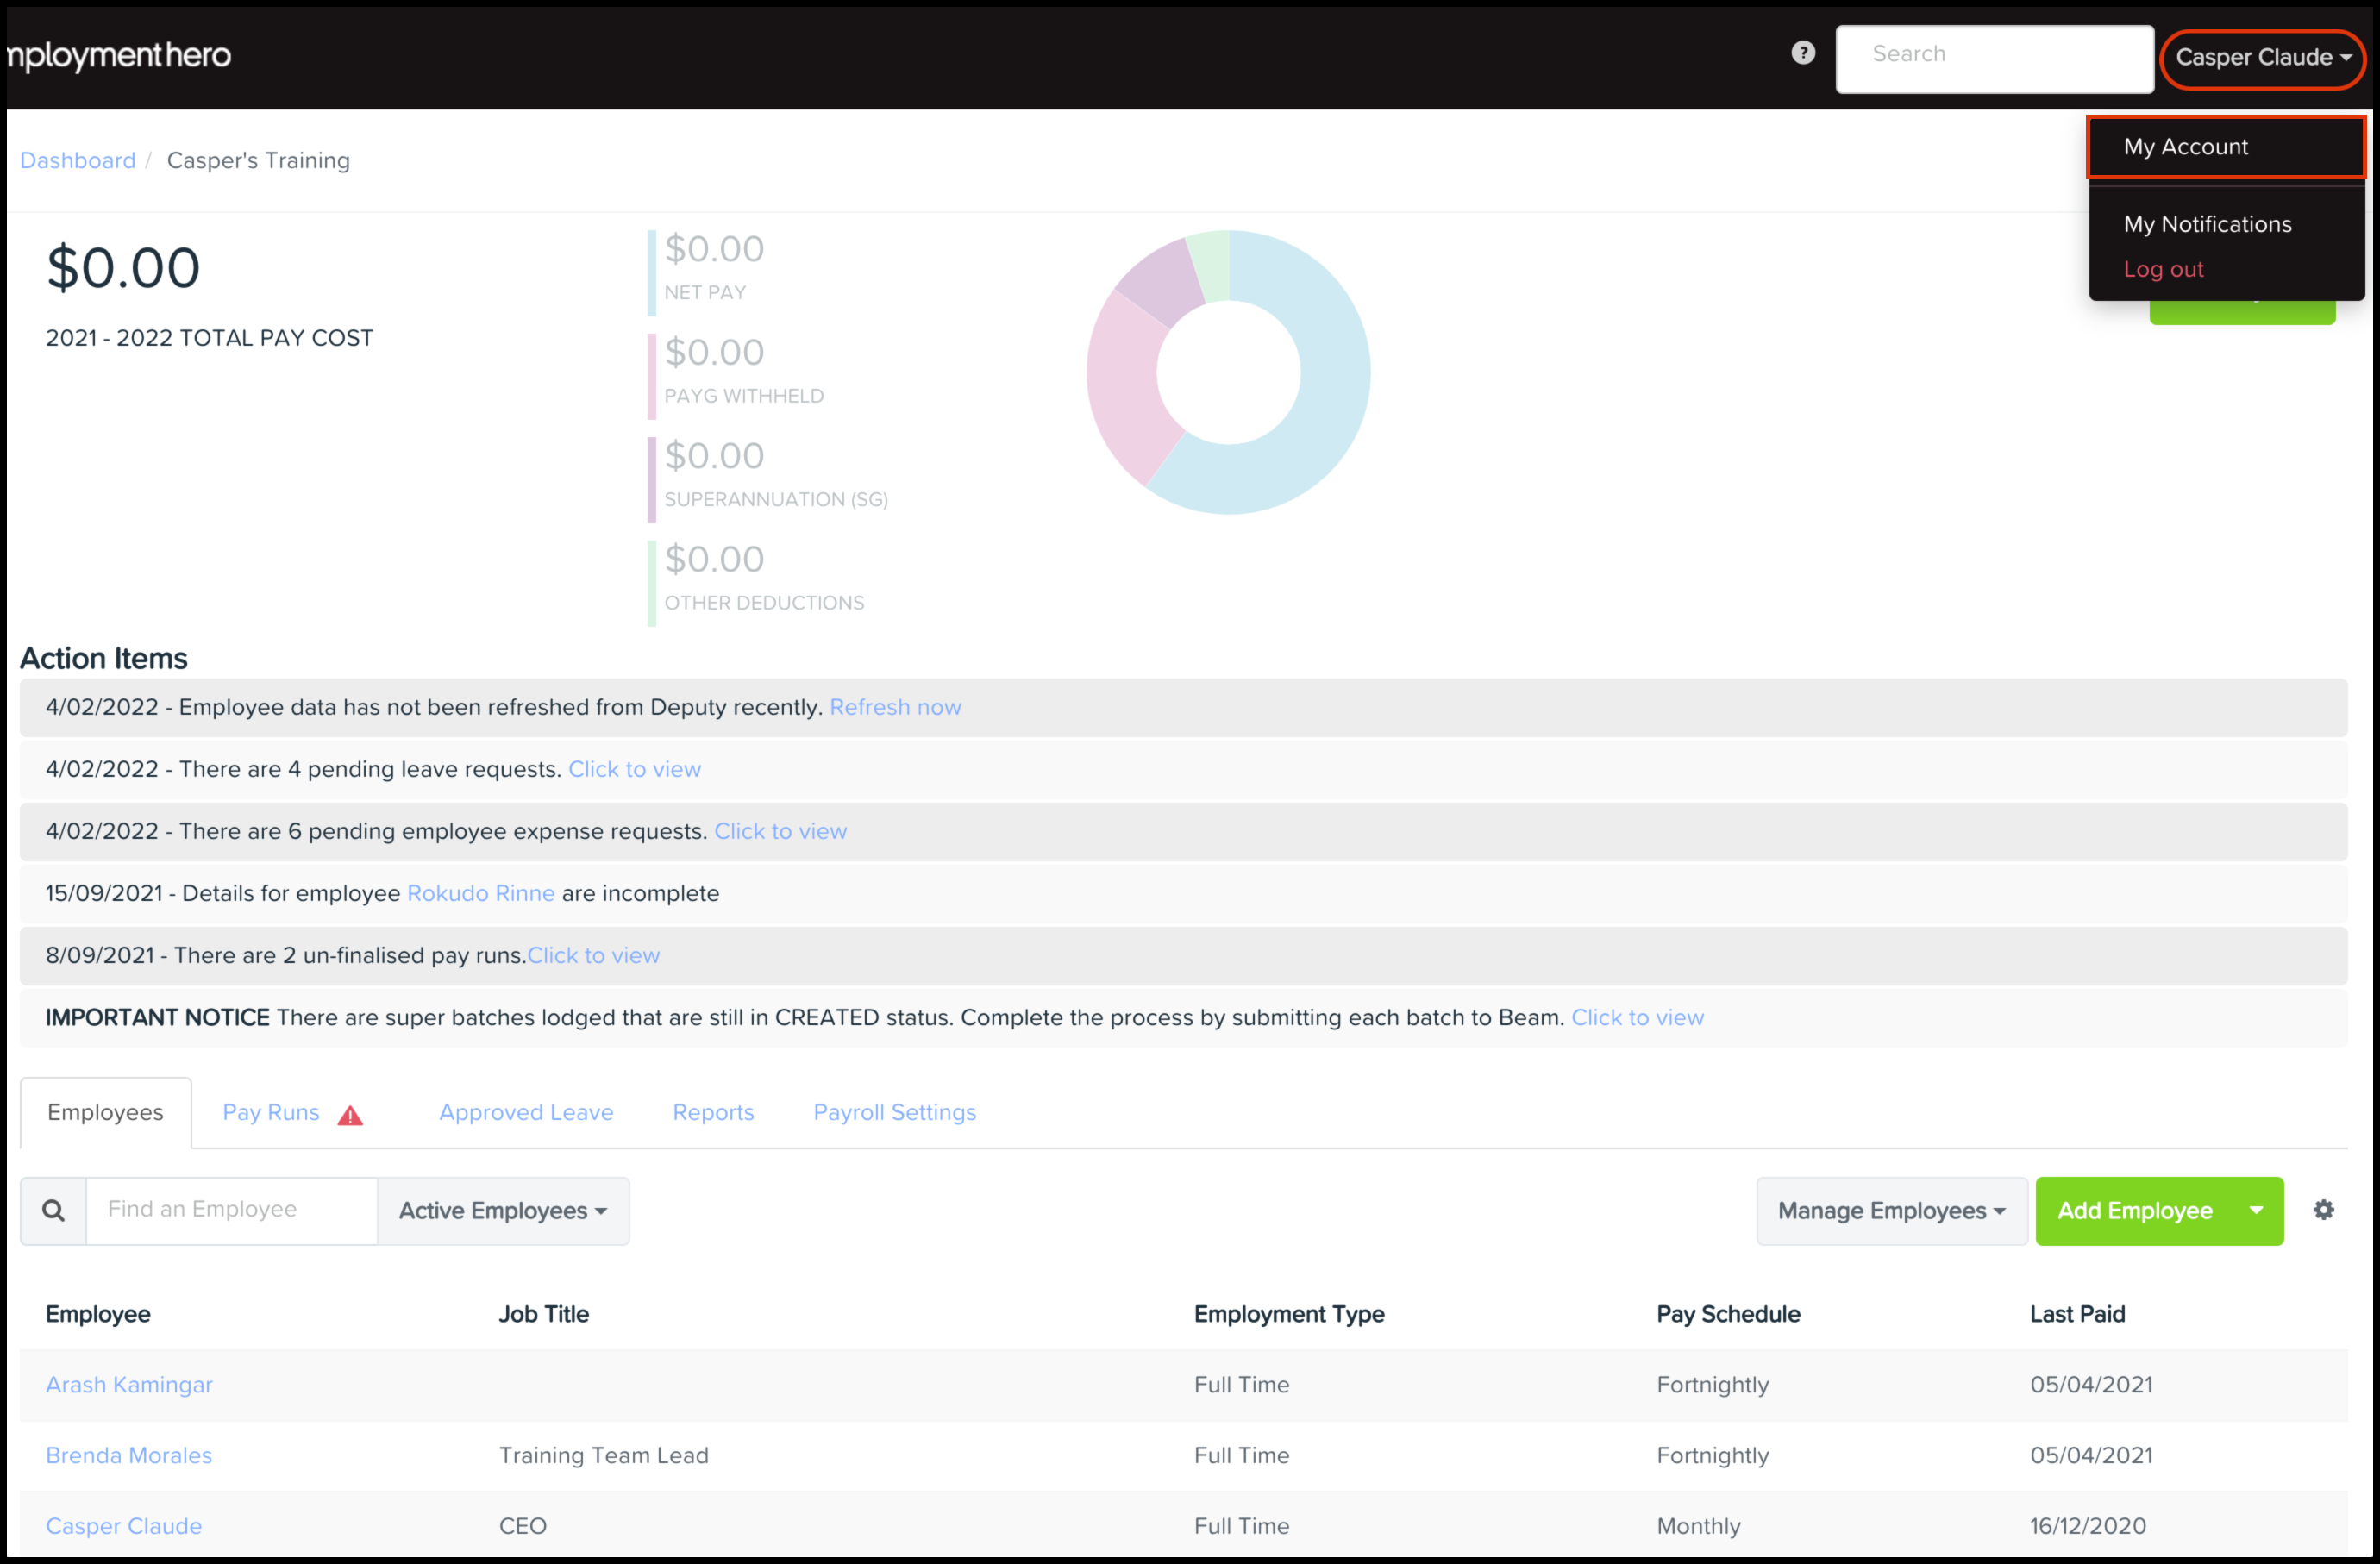Open My Notifications menu item

coord(2207,224)
